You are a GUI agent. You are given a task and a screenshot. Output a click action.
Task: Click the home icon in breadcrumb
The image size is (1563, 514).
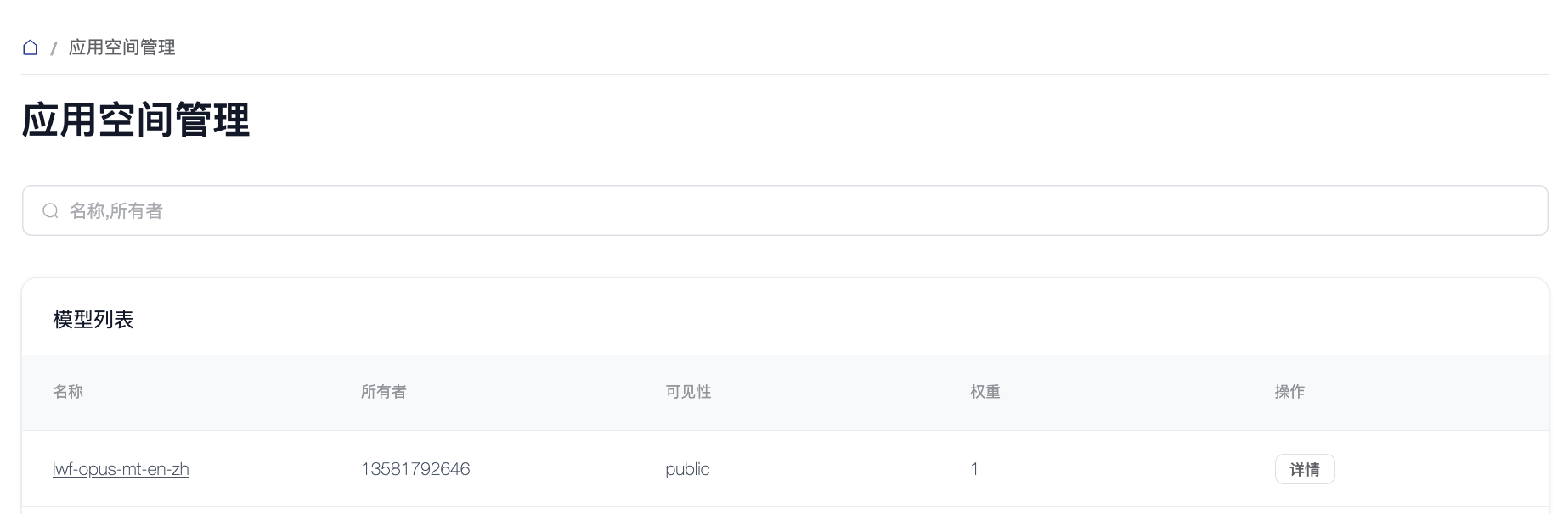(30, 47)
